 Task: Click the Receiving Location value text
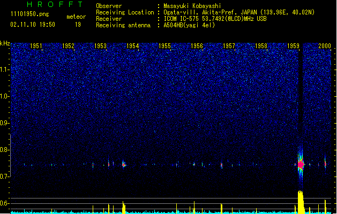click(x=239, y=12)
